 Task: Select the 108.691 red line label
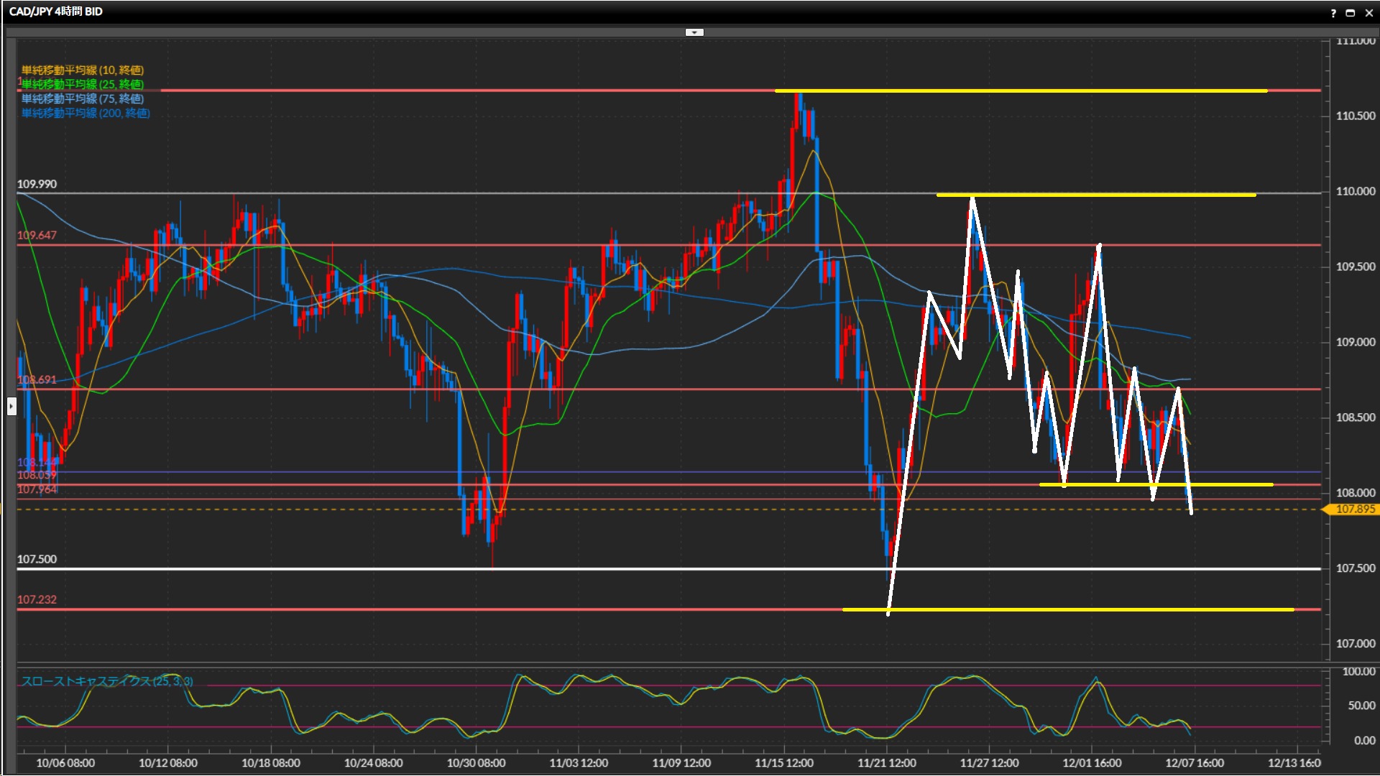pos(37,379)
